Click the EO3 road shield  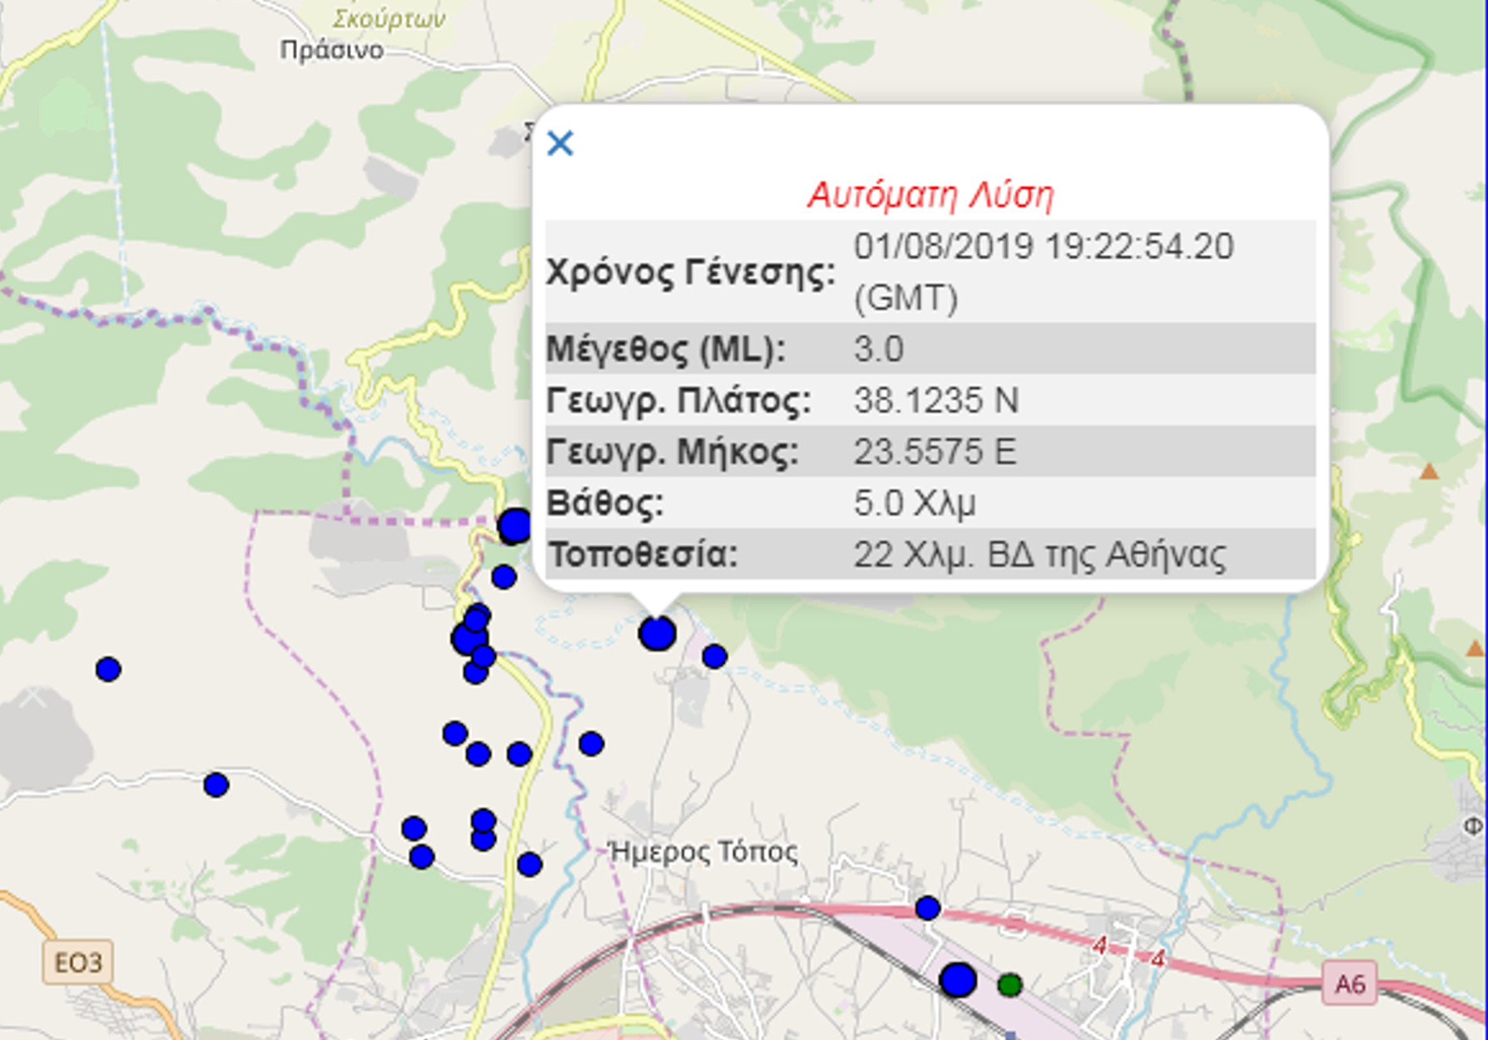[x=78, y=963]
